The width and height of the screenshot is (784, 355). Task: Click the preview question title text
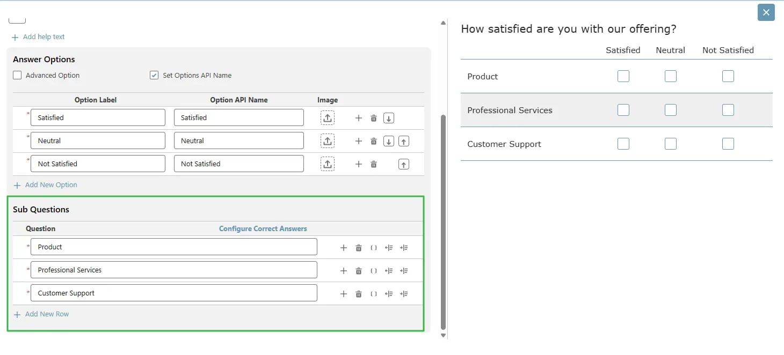569,29
